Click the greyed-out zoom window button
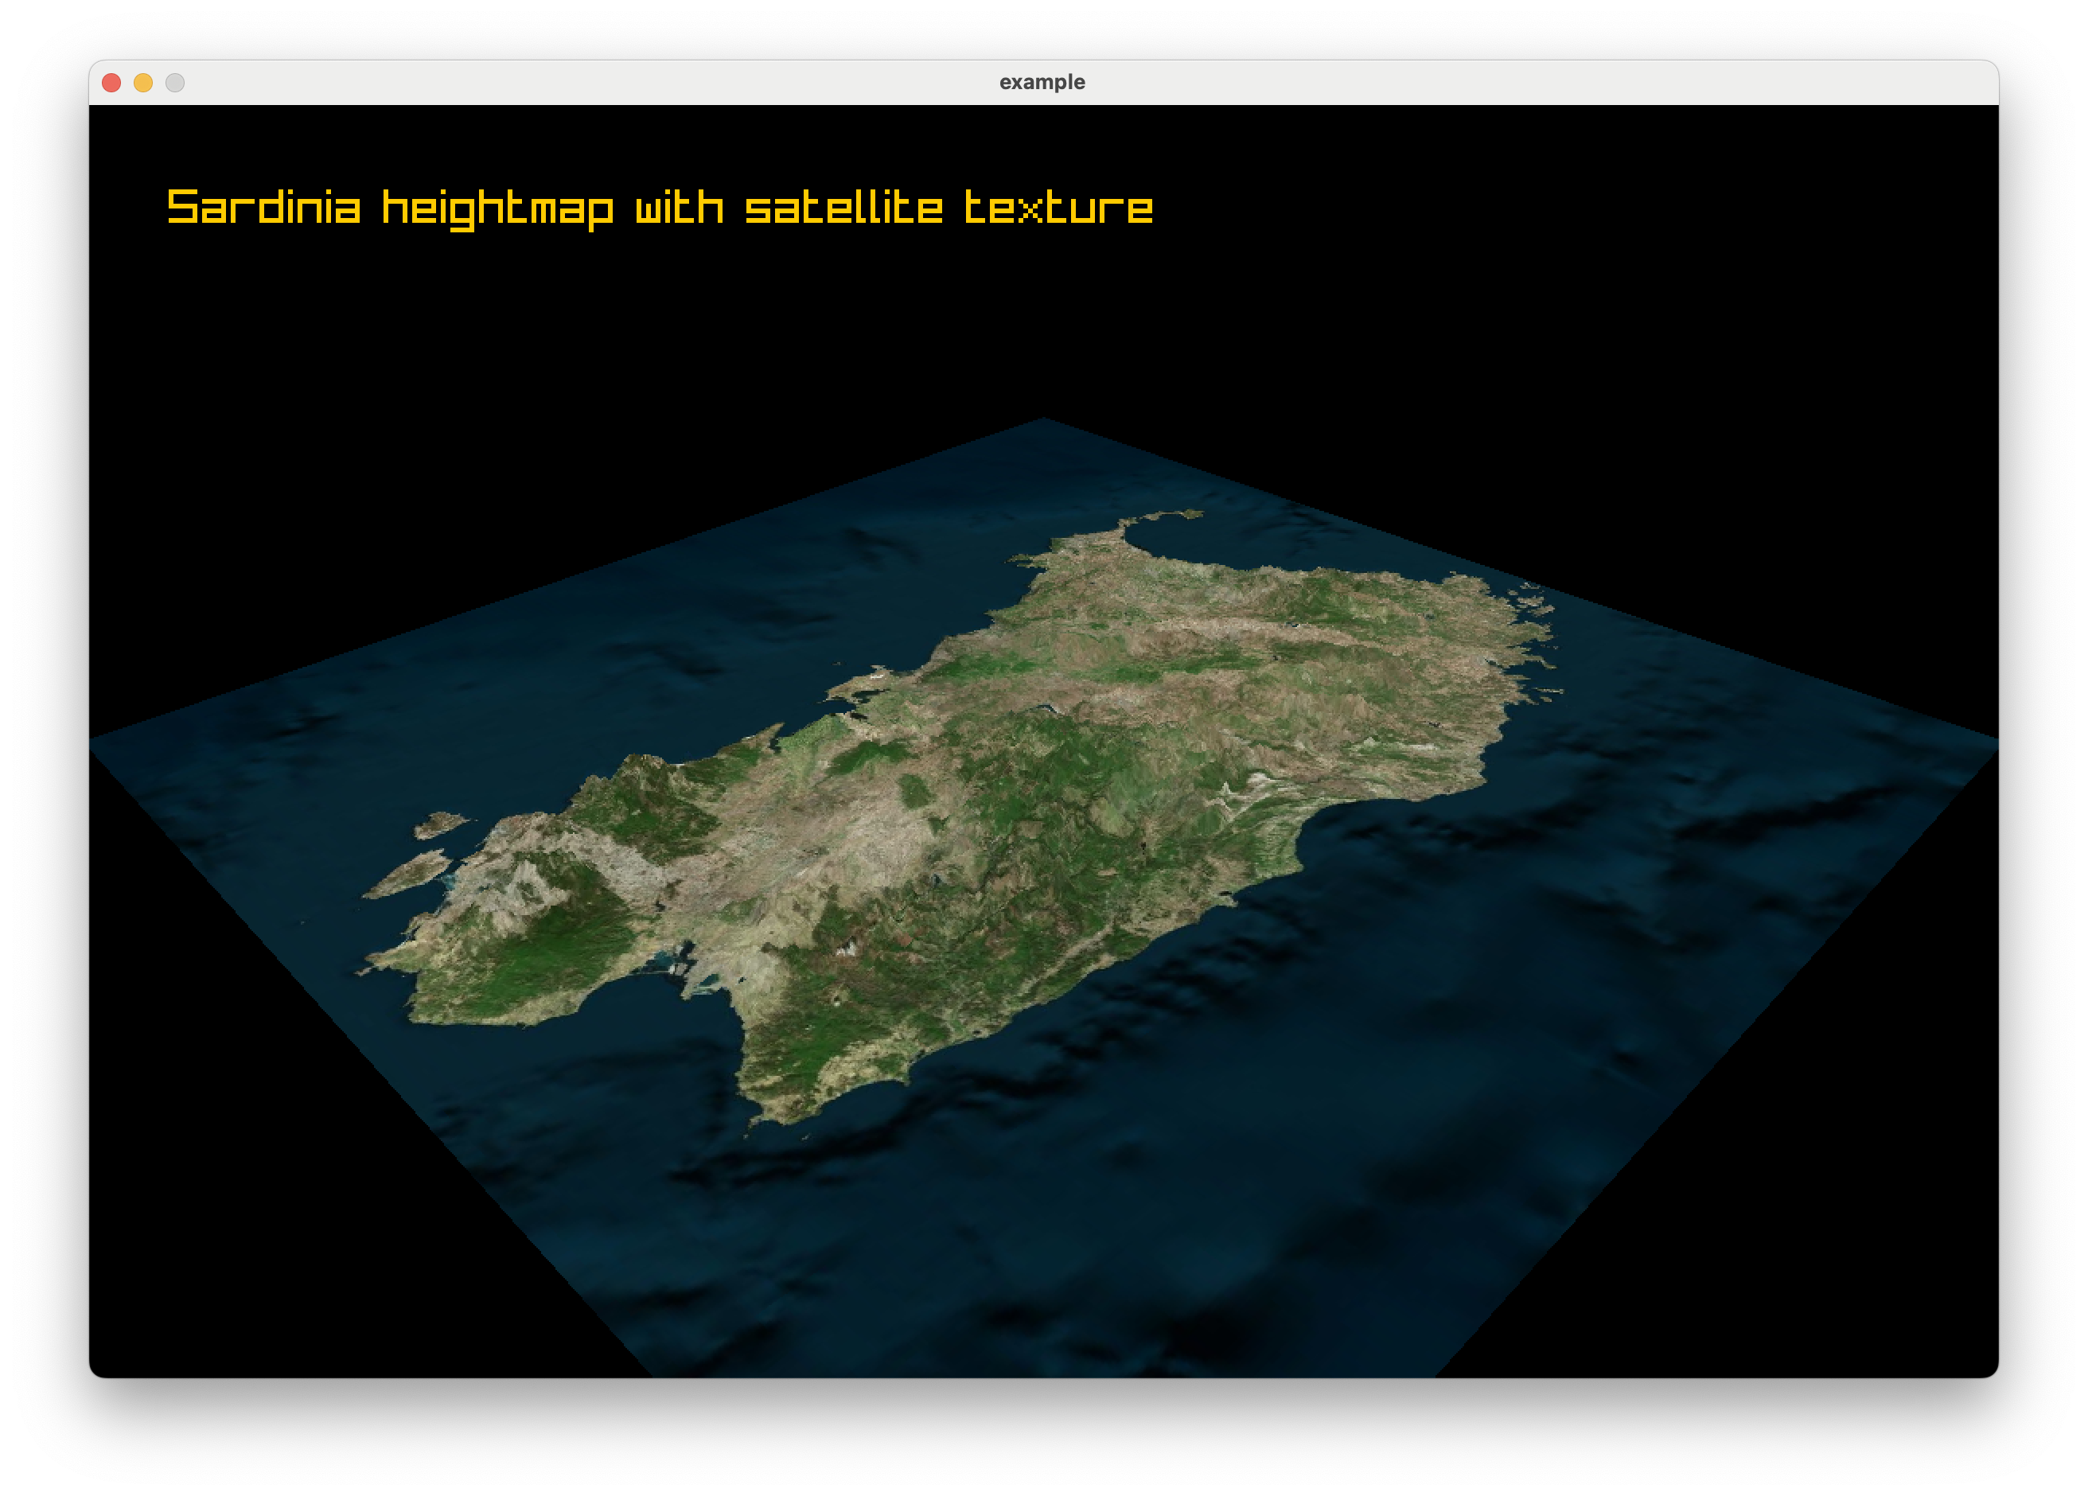 pyautogui.click(x=175, y=83)
